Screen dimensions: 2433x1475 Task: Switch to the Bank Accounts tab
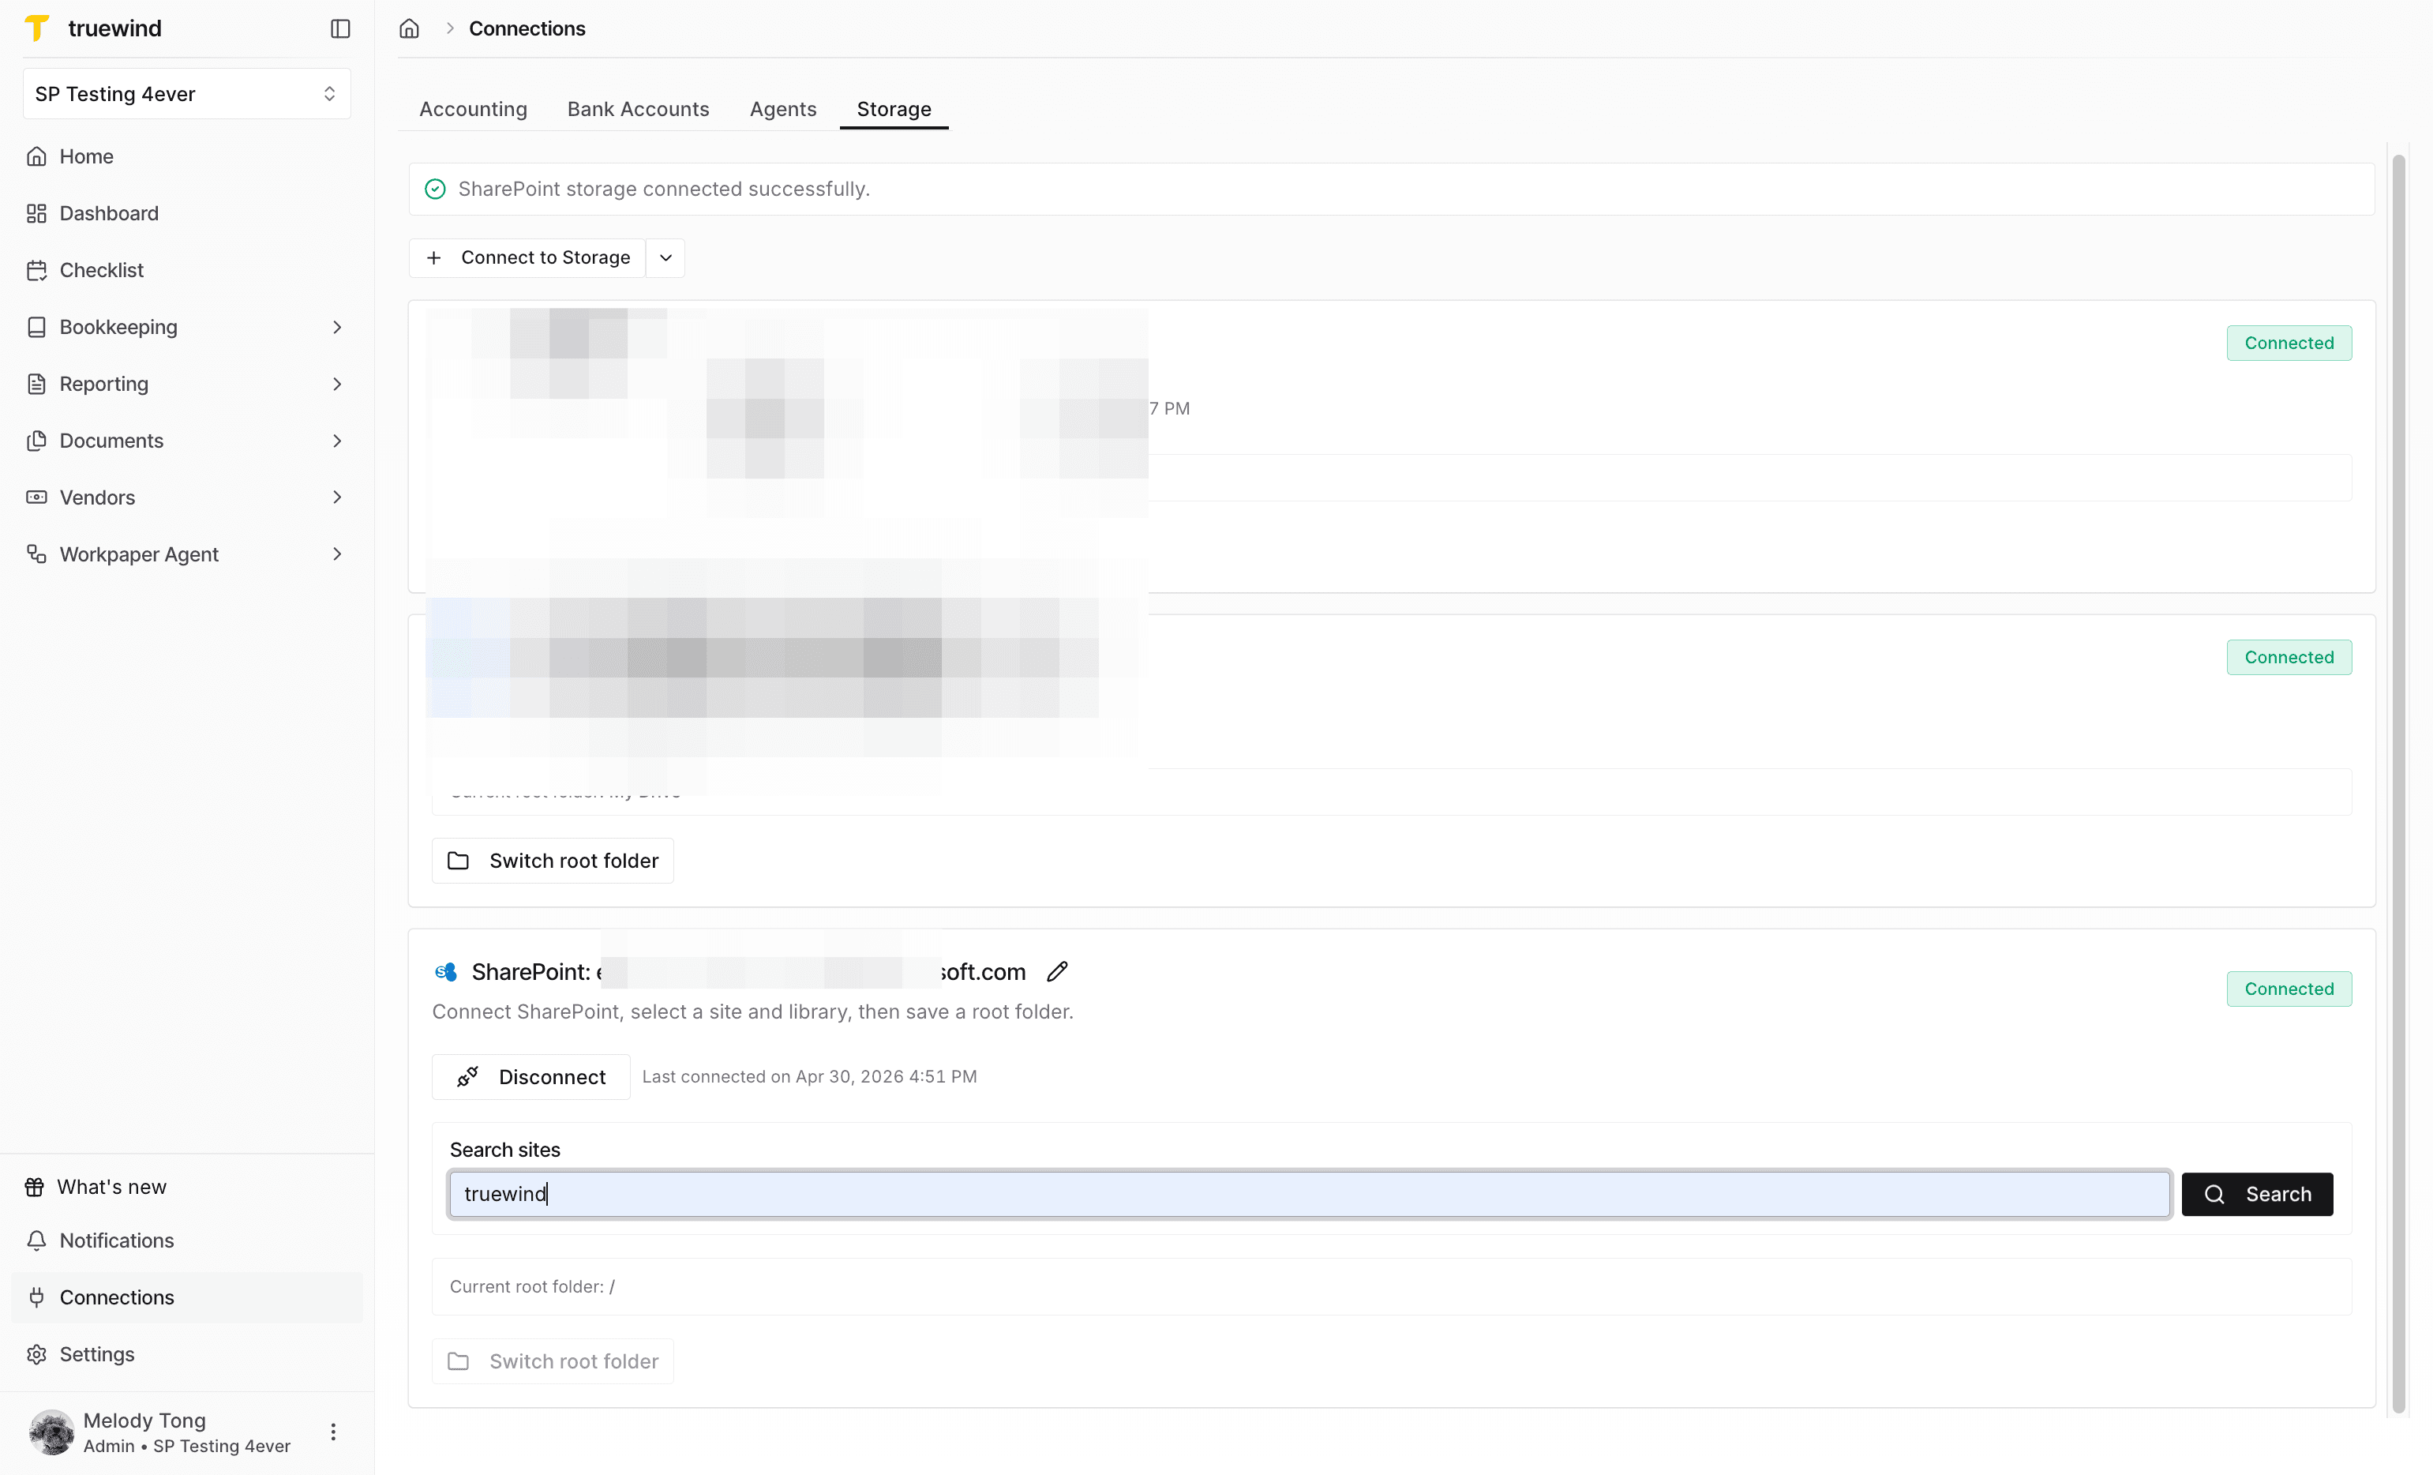point(638,109)
